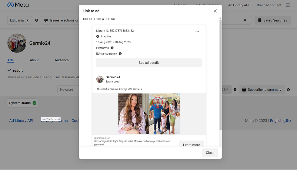The height and width of the screenshot is (170, 297).
Task: Open the Germio24 advertiser name link in ad
Action: click(113, 77)
